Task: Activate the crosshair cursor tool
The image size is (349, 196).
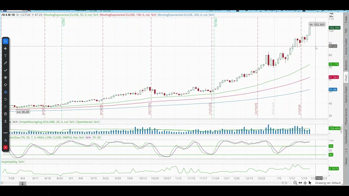Action: click(x=305, y=183)
